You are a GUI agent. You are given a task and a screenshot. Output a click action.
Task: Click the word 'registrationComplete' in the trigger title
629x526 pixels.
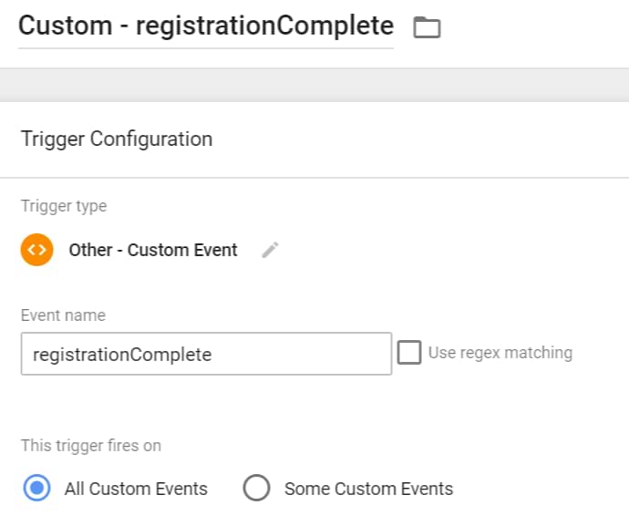pyautogui.click(x=264, y=26)
